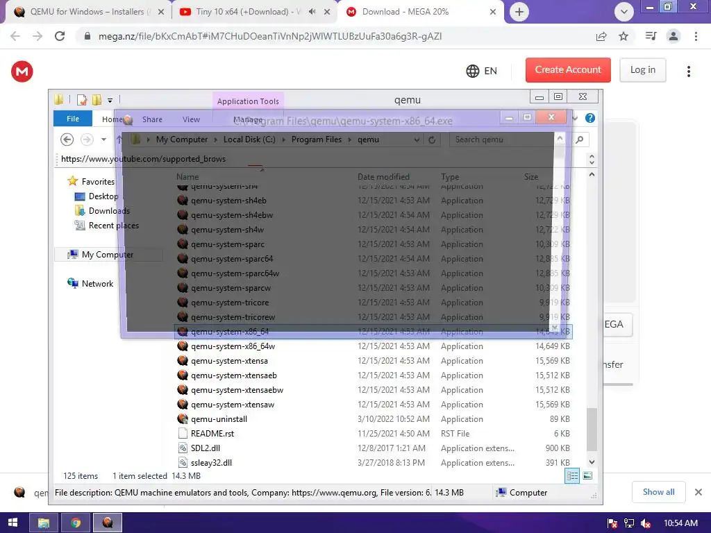Select SDL2.dll file icon
This screenshot has width=711, height=533.
183,448
